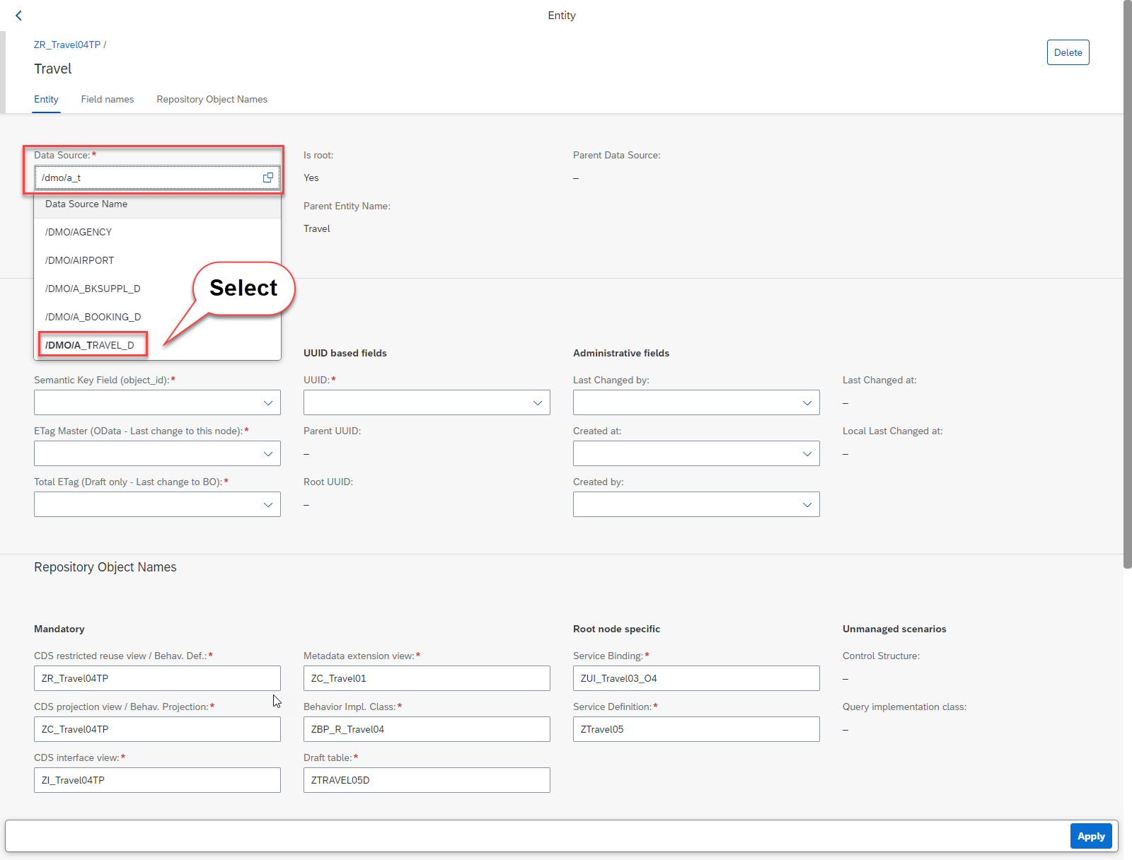The image size is (1132, 860).
Task: Edit the CDS projection view field
Action: (x=157, y=729)
